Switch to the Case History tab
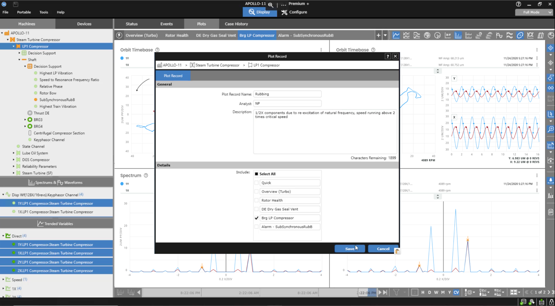This screenshot has width=555, height=306. [x=236, y=24]
